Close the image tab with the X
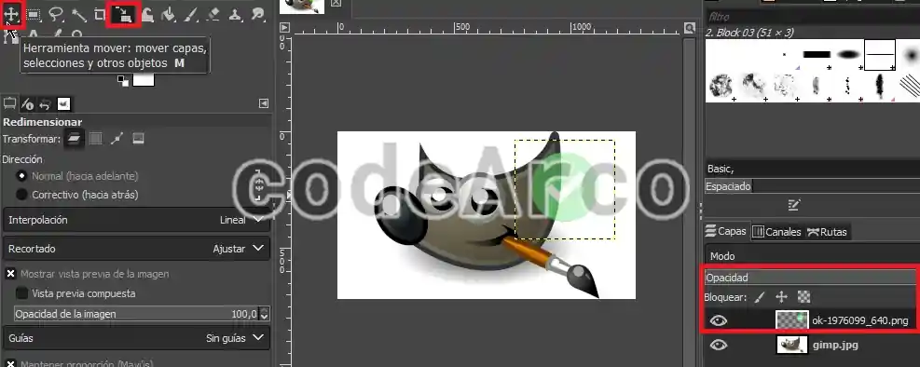920x367 pixels. click(336, 3)
